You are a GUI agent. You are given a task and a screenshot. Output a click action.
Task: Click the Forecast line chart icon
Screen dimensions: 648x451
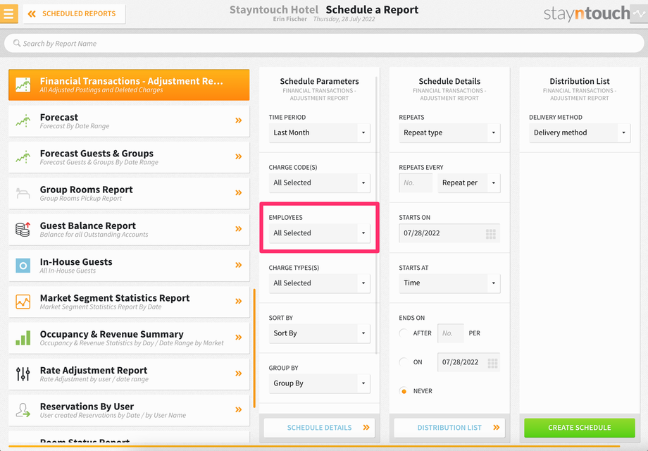coord(23,121)
